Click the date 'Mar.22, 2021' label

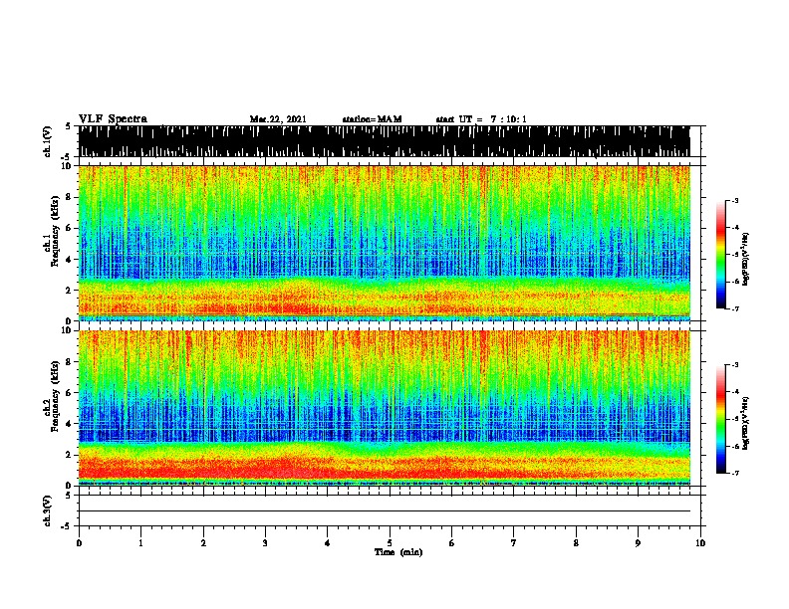coord(278,119)
